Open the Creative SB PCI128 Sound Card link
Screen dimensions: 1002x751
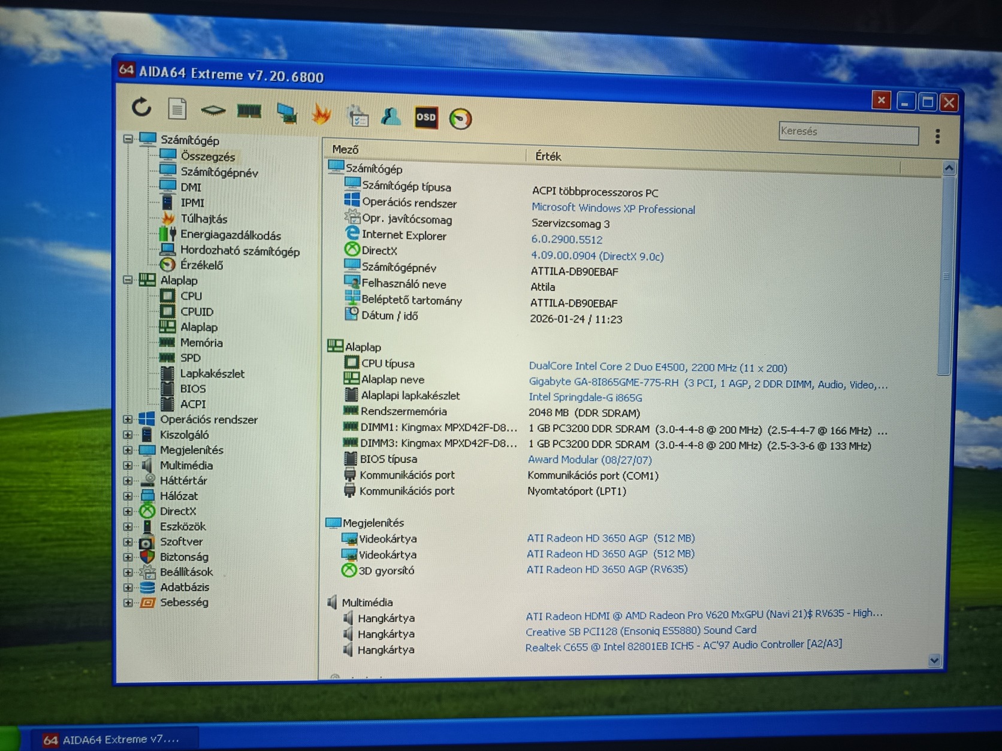641,631
